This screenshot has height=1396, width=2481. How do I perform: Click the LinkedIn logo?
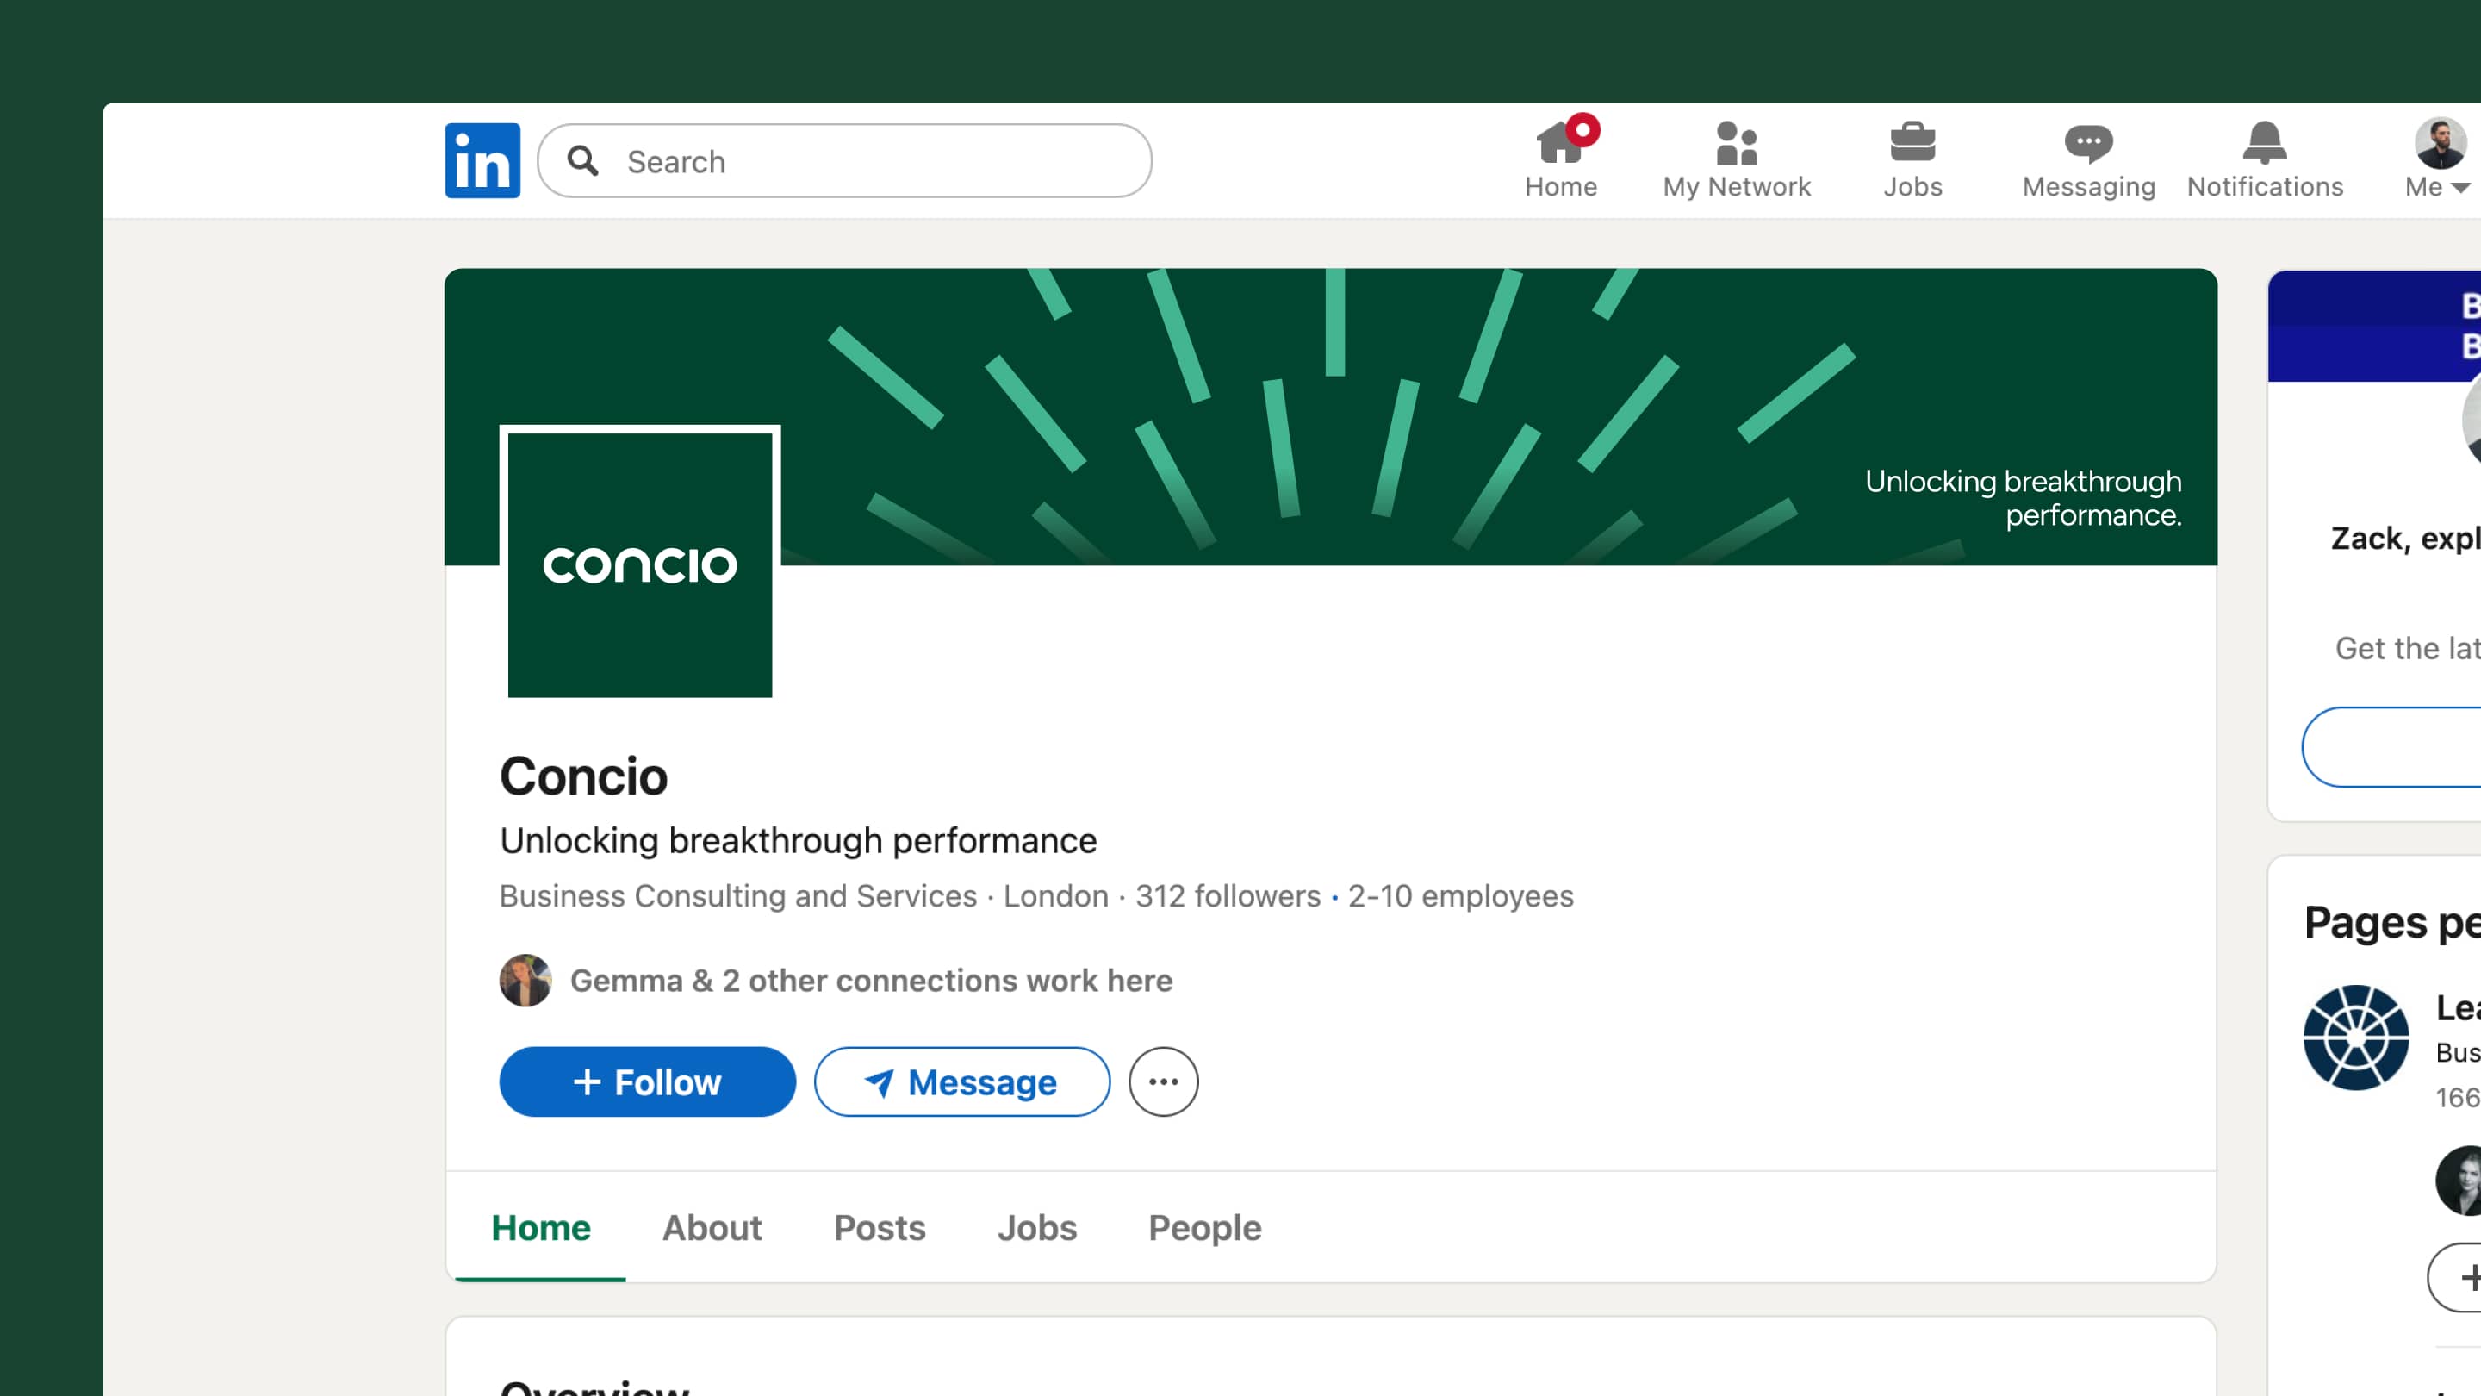click(x=482, y=160)
